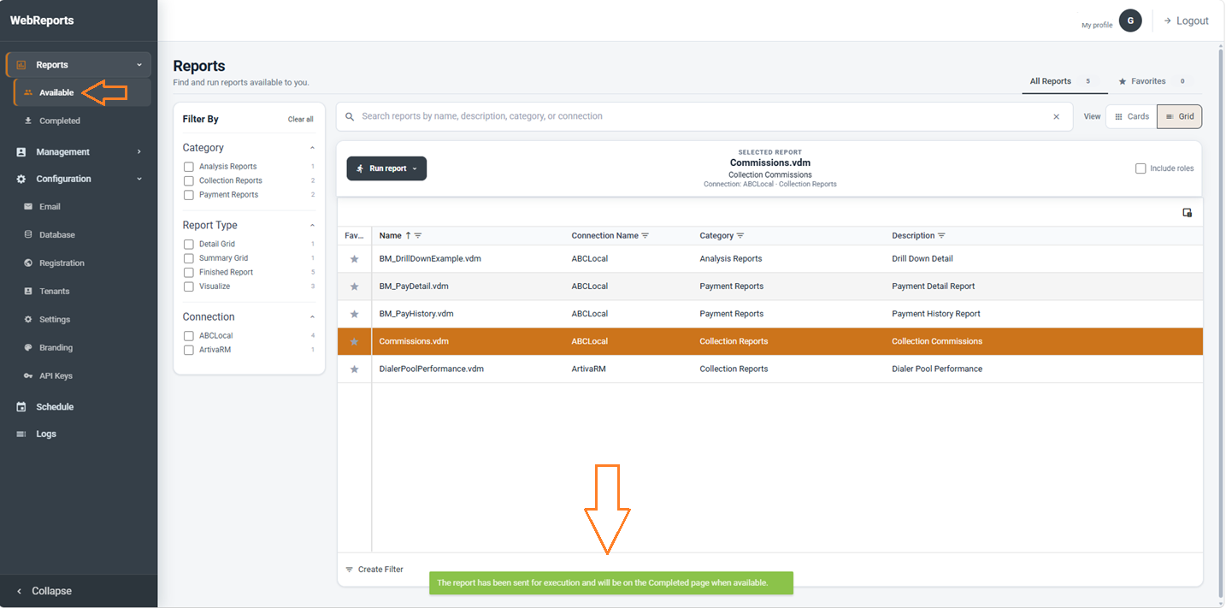Expand the Management sidebar section
This screenshot has height=608, width=1226.
tap(79, 152)
